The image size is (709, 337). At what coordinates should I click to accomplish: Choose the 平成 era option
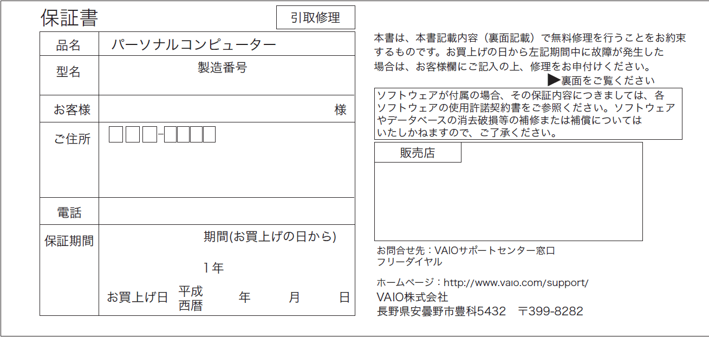coord(191,291)
